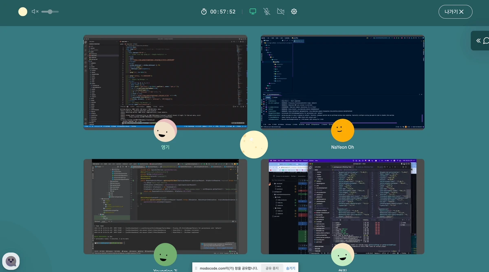Click the drag handle on sharing bar

[x=196, y=268]
